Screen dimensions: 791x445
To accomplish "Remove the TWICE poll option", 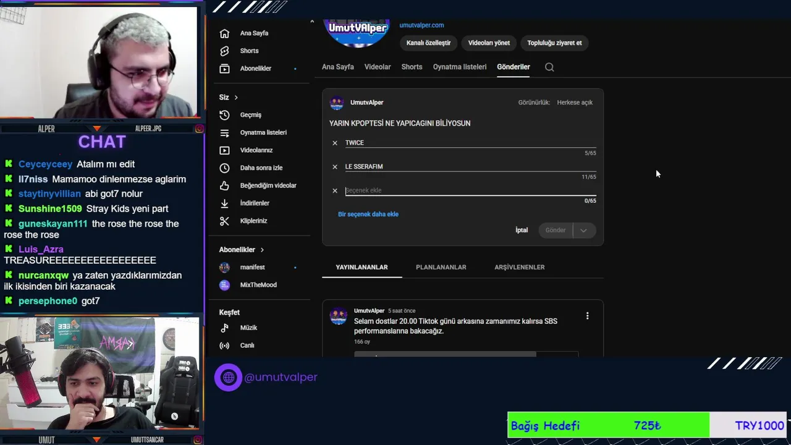I will (335, 143).
